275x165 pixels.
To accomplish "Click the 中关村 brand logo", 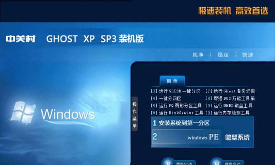I will tap(21, 39).
